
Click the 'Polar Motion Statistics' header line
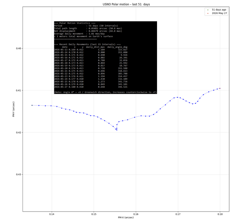click(x=75, y=23)
